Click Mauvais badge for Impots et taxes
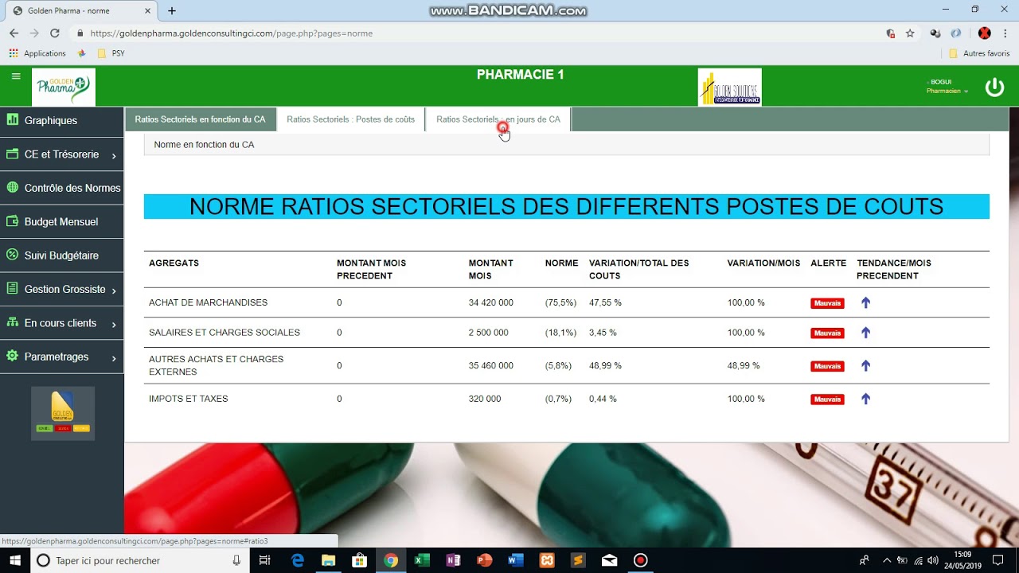The image size is (1019, 573). tap(827, 400)
